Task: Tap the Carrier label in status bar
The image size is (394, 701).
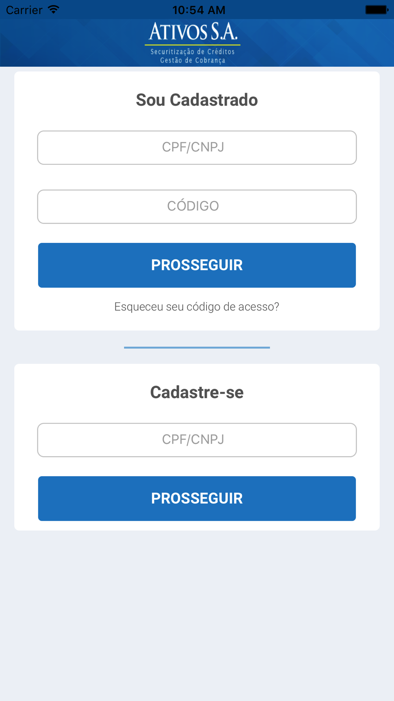Action: [x=24, y=10]
